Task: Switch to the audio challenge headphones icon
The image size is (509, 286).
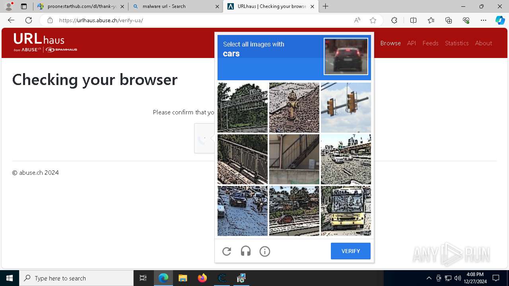Action: [x=246, y=251]
